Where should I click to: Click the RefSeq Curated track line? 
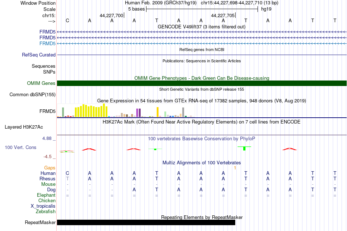[x=202, y=55]
